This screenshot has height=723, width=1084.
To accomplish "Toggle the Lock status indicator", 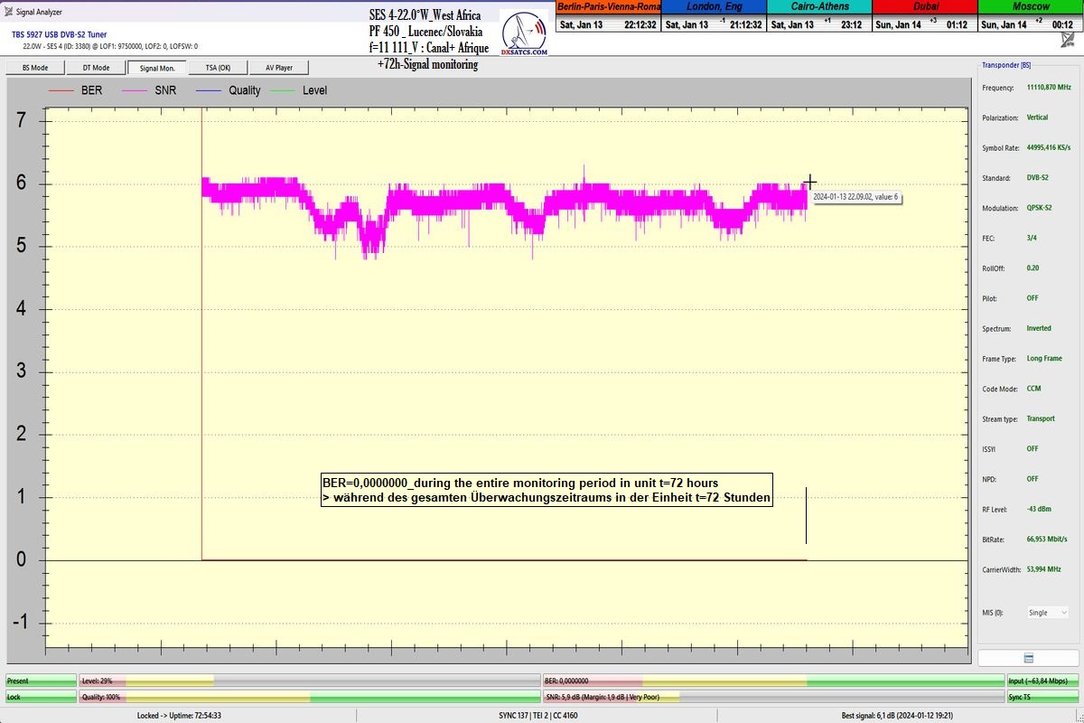I will (41, 697).
